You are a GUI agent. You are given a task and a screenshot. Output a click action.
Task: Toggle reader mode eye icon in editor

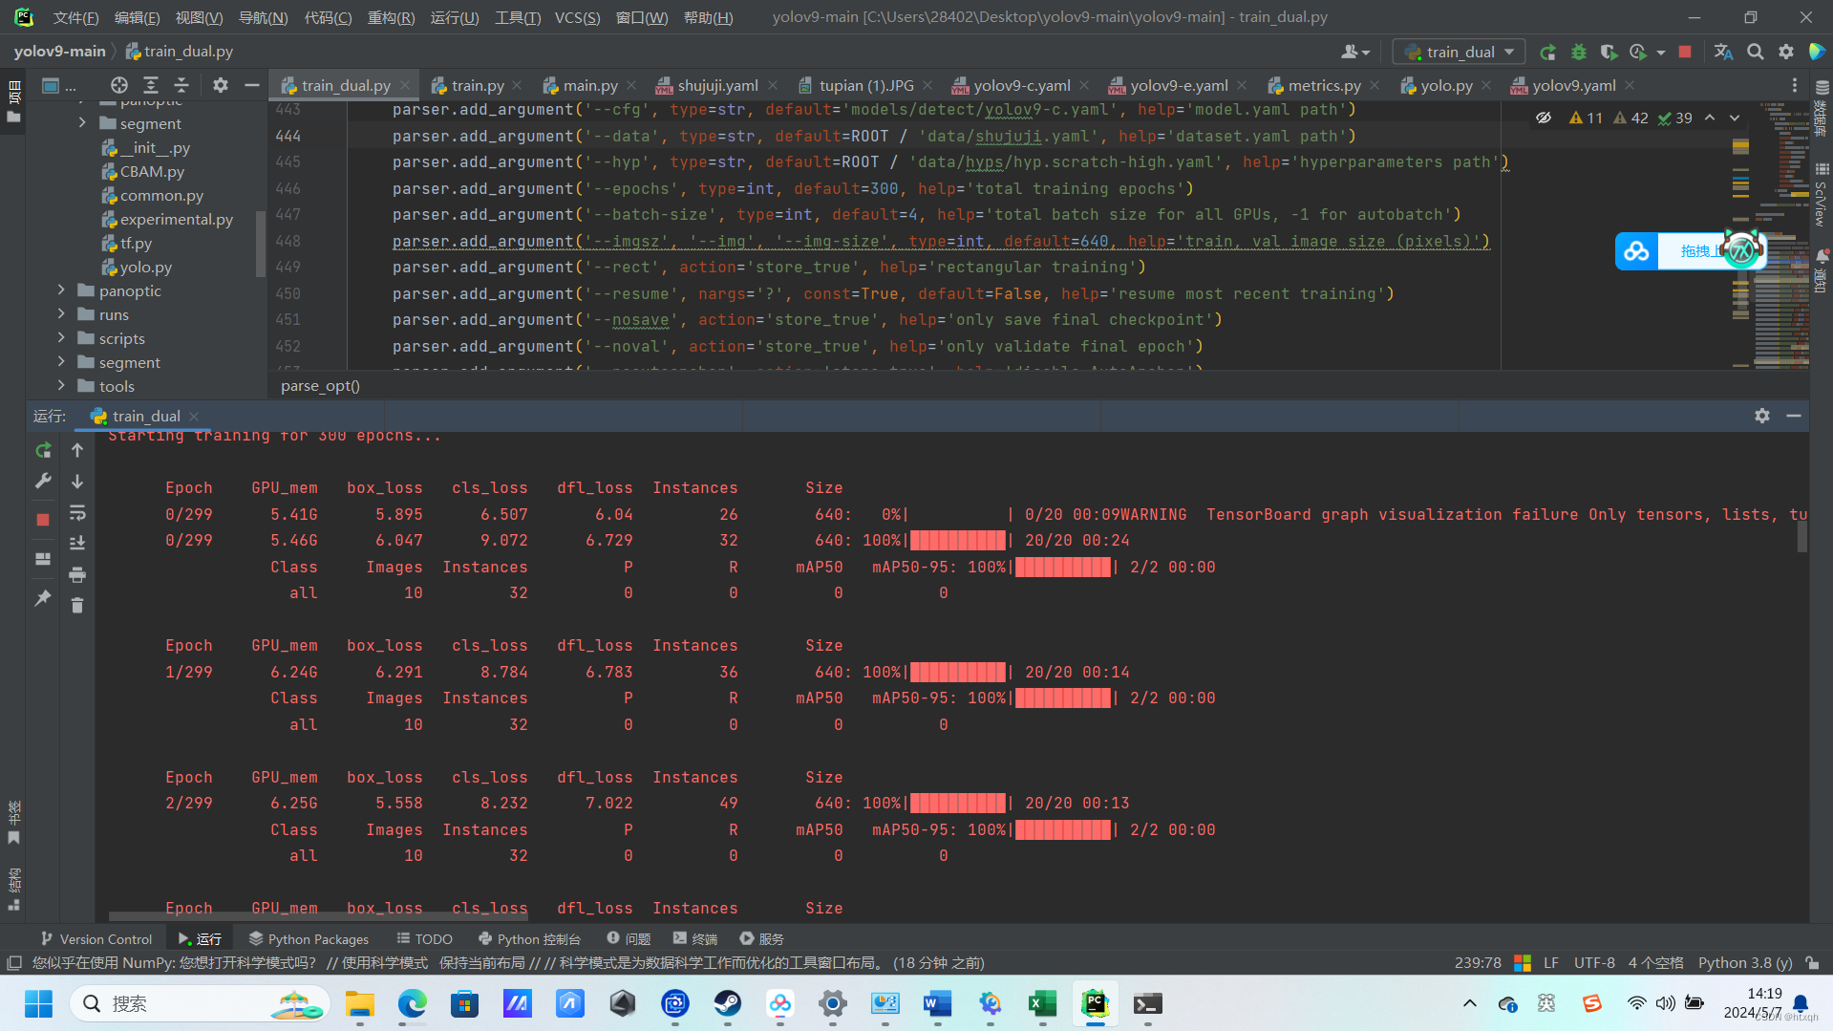click(1544, 118)
